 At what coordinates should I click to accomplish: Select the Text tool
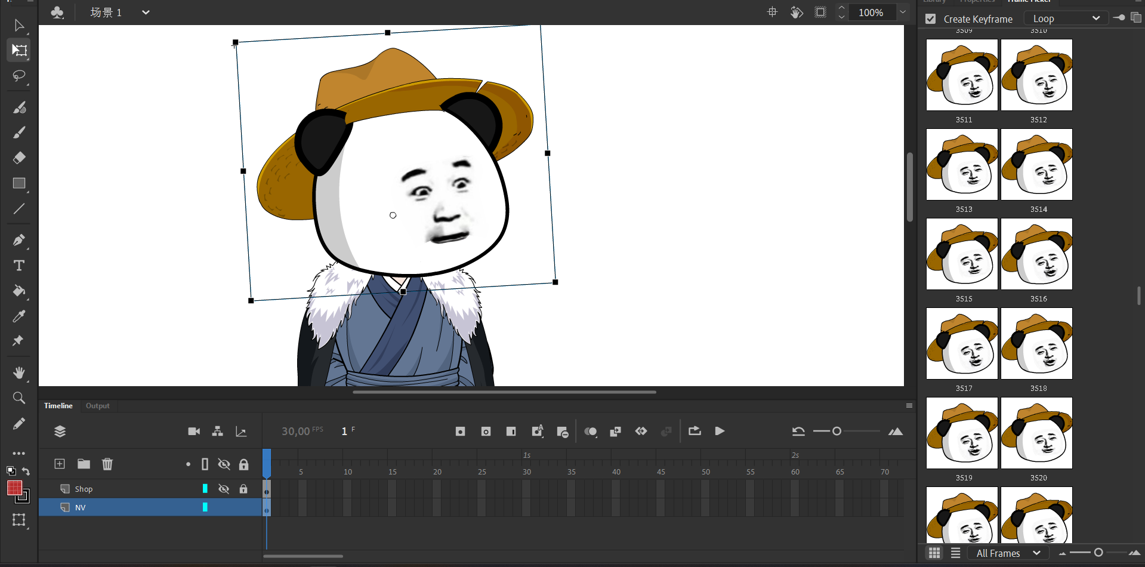(19, 266)
